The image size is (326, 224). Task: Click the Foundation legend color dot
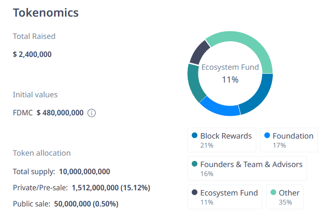point(267,136)
